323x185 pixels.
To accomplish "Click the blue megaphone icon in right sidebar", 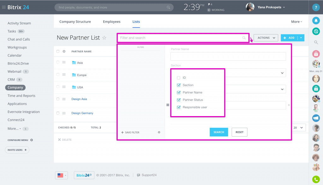I will click(x=316, y=118).
